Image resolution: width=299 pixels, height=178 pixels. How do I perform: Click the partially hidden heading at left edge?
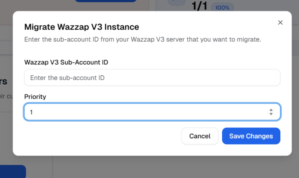[x=4, y=81]
